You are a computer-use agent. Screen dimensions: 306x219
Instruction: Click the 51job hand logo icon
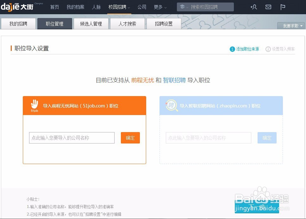click(34, 106)
